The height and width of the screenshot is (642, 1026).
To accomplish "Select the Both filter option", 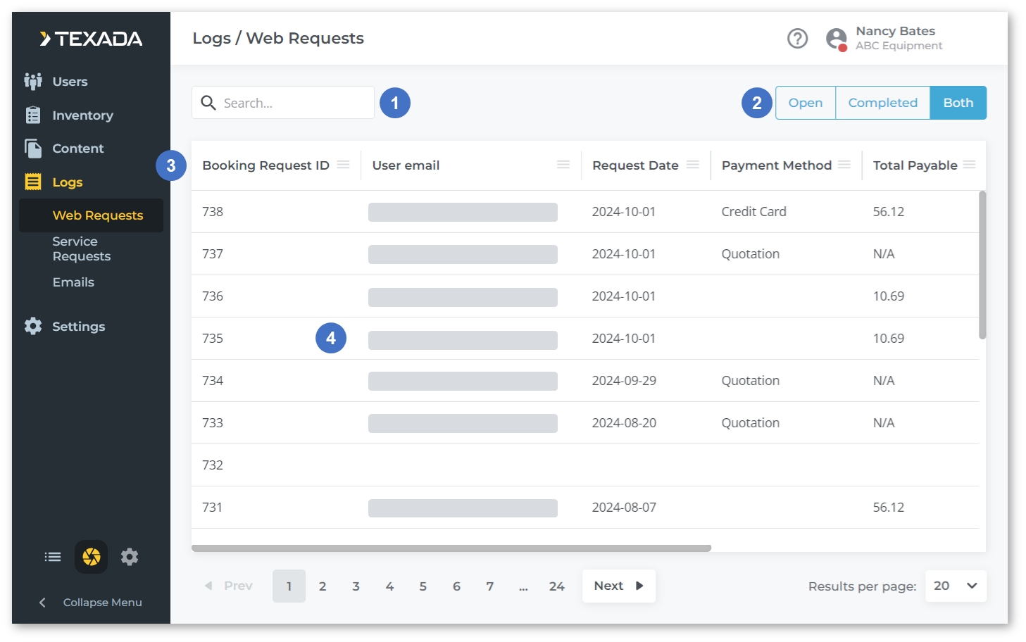I will coord(958,103).
